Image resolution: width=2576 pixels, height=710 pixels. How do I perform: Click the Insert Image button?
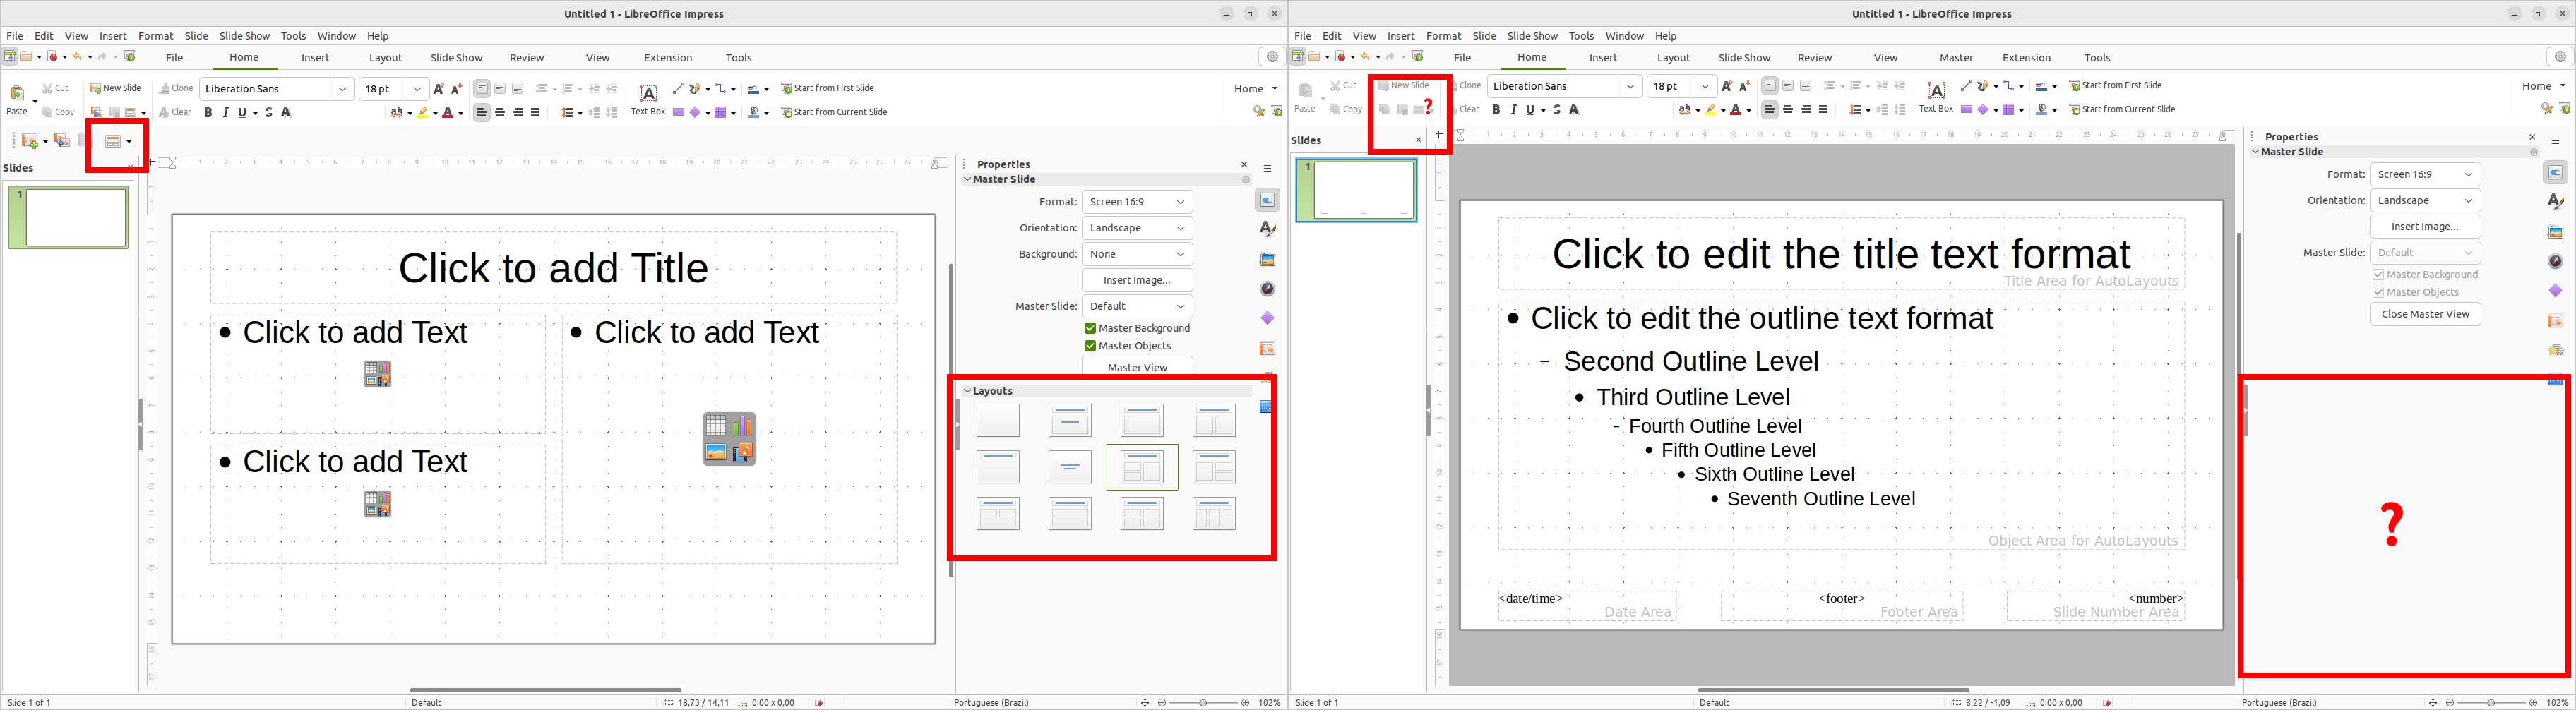(1137, 279)
